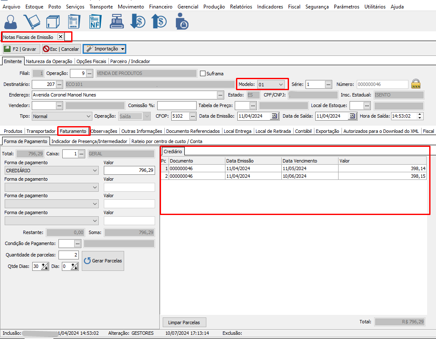Open the product box icon
The width and height of the screenshot is (436, 339).
point(53,21)
